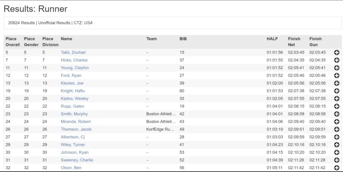Click plus icon in Thomson, Jacob row
Screen dimensions: 343x172
pyautogui.click(x=337, y=129)
